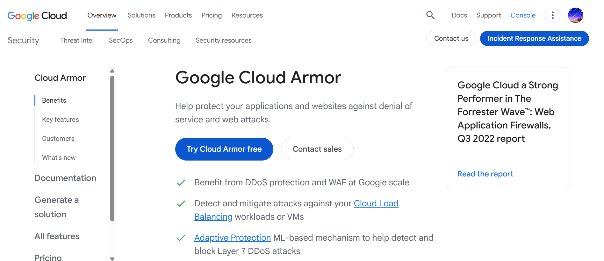604x261 pixels.
Task: Open the SecOps tab
Action: [x=121, y=40]
